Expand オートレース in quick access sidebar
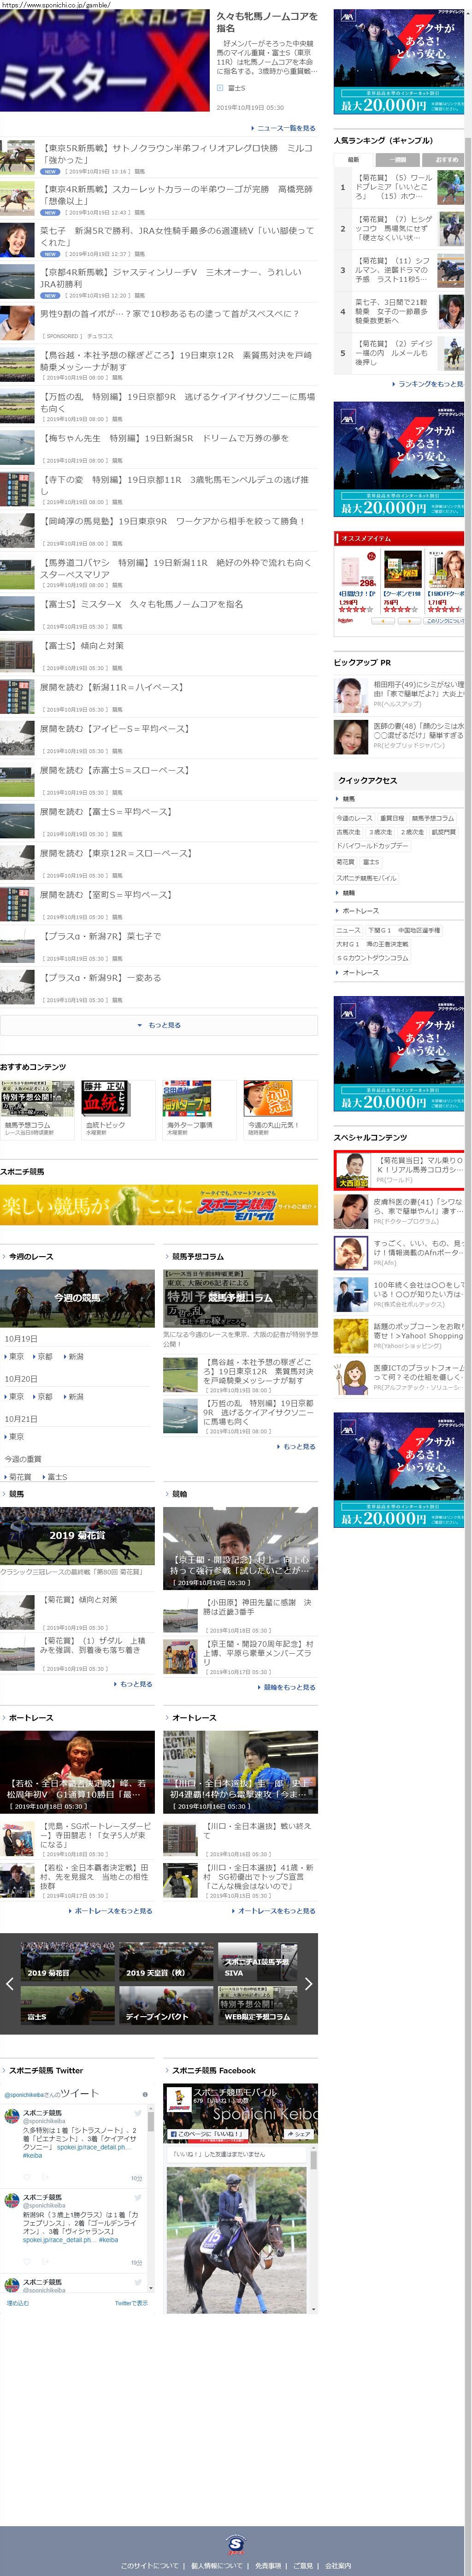 pos(360,972)
